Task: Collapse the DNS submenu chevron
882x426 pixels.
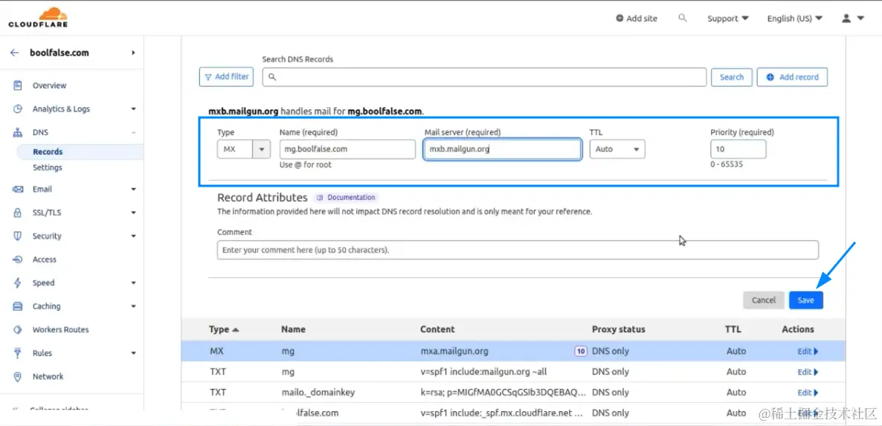Action: [x=133, y=132]
